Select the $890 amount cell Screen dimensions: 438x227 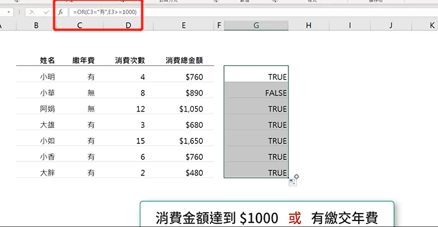pos(194,93)
